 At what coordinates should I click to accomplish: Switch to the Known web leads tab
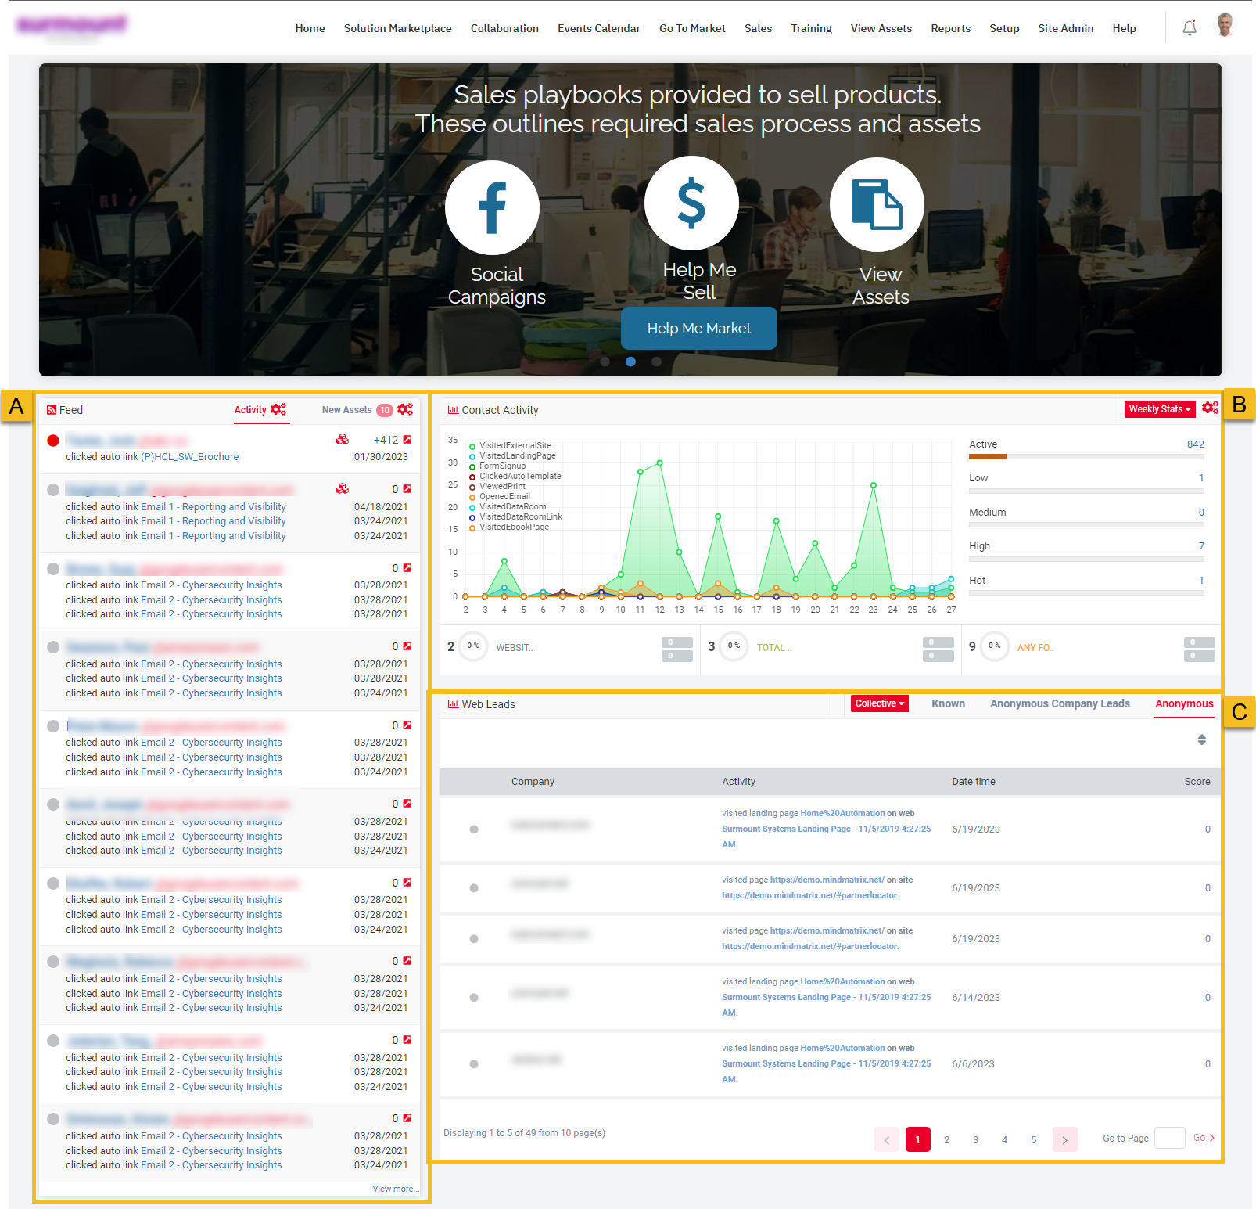pyautogui.click(x=948, y=703)
